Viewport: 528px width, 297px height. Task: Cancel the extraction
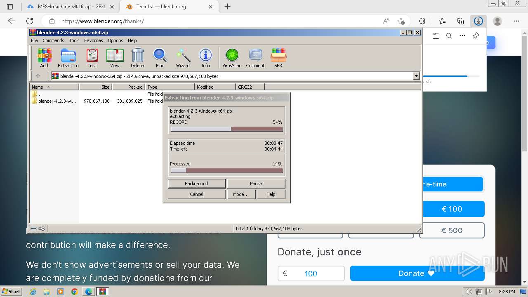point(197,194)
